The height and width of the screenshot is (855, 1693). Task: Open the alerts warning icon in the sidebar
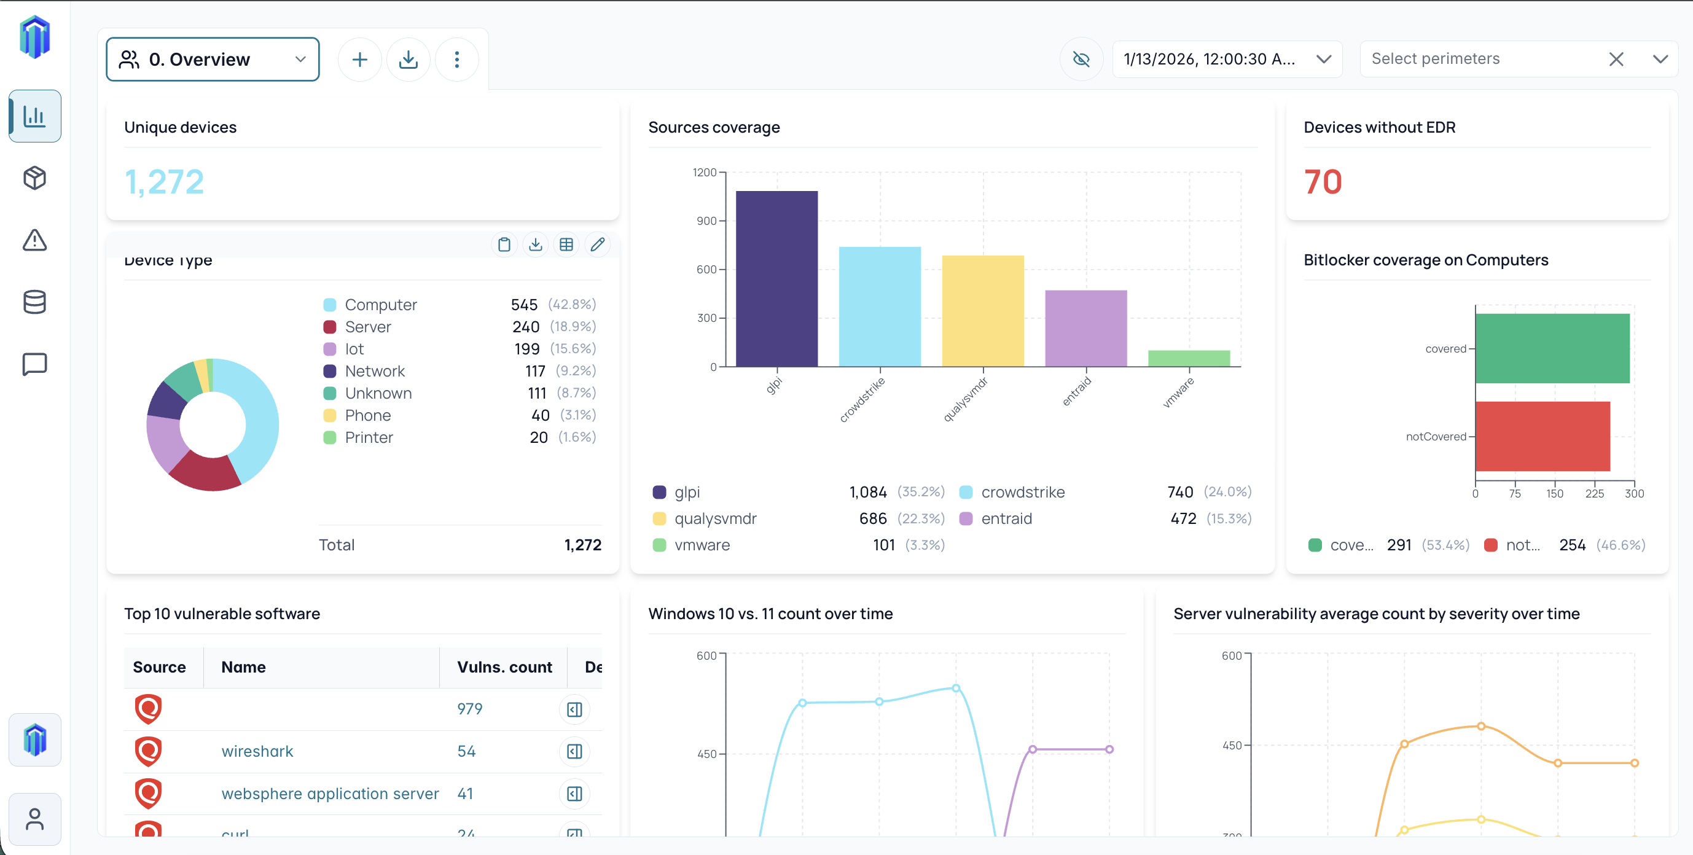pos(34,241)
